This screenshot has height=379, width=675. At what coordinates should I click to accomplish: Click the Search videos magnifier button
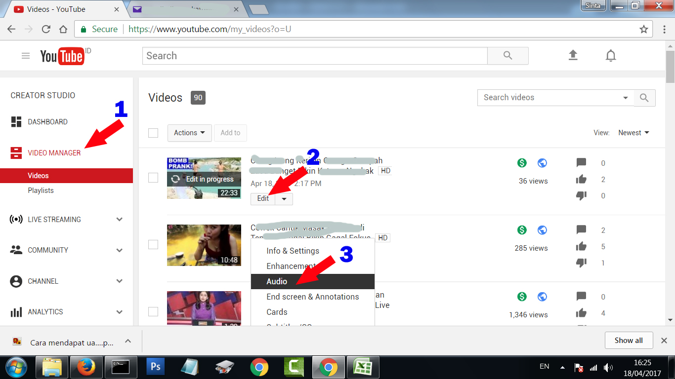(644, 98)
